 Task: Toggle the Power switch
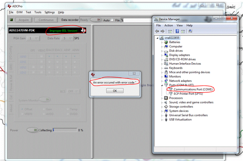coord(32,130)
